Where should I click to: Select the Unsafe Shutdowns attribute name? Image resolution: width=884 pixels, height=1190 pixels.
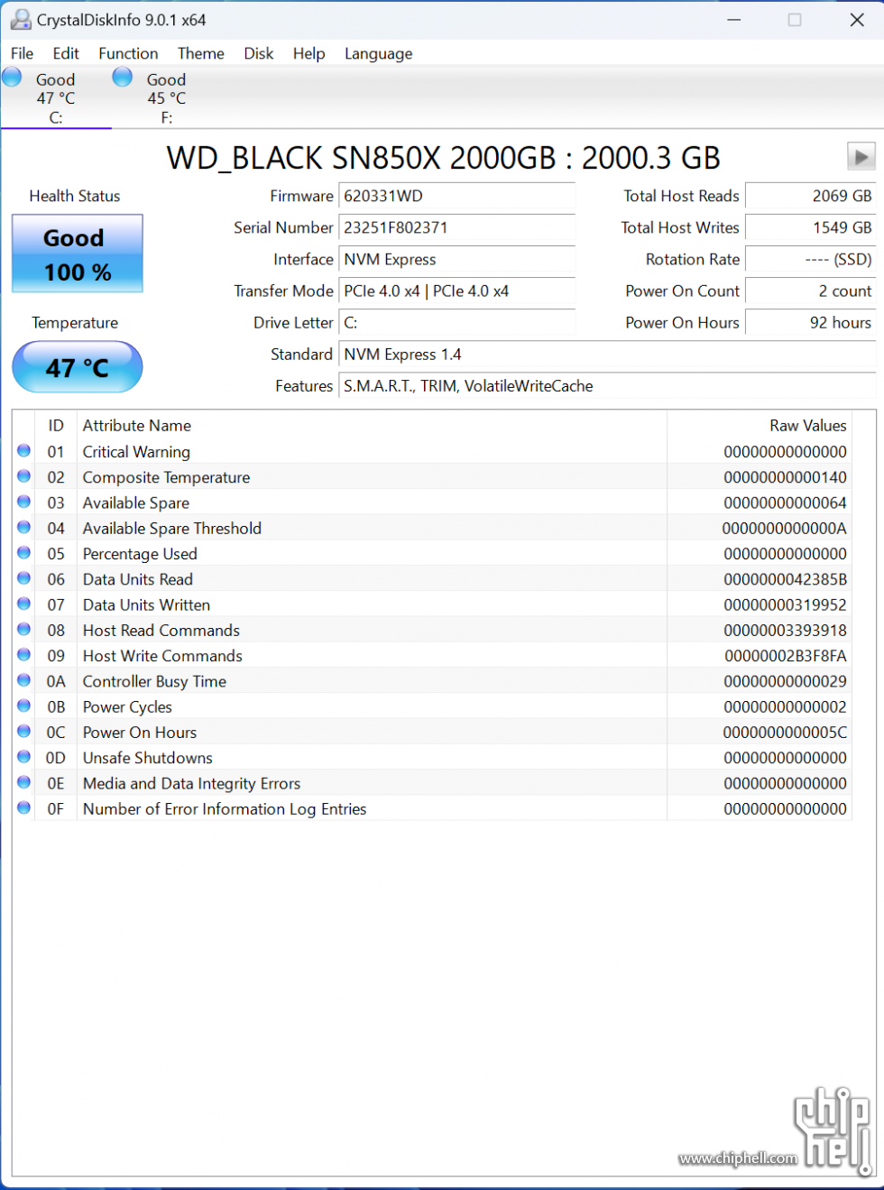click(x=148, y=758)
